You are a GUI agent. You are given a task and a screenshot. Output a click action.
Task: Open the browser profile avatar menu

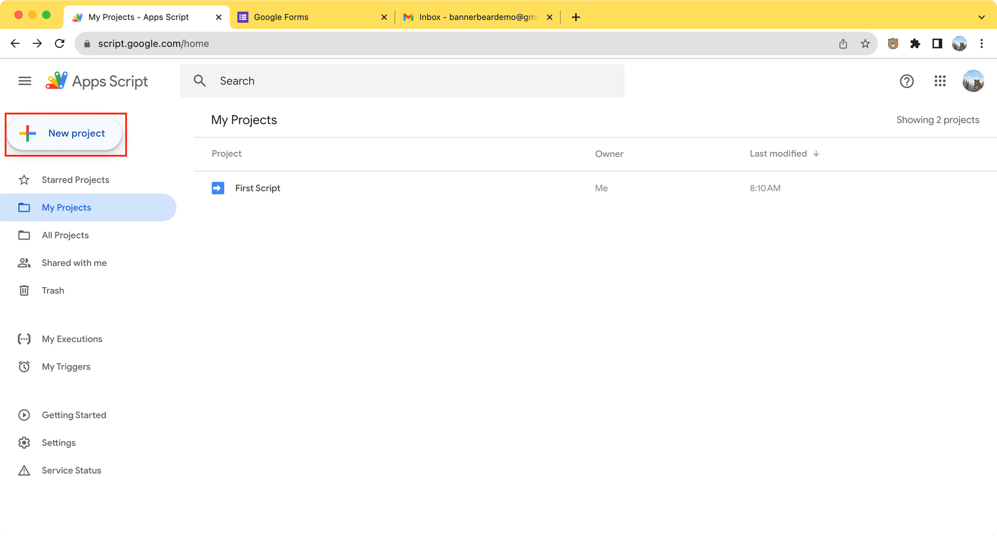(x=960, y=43)
